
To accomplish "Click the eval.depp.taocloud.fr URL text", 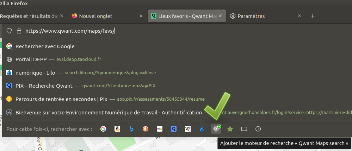I will tap(79, 59).
